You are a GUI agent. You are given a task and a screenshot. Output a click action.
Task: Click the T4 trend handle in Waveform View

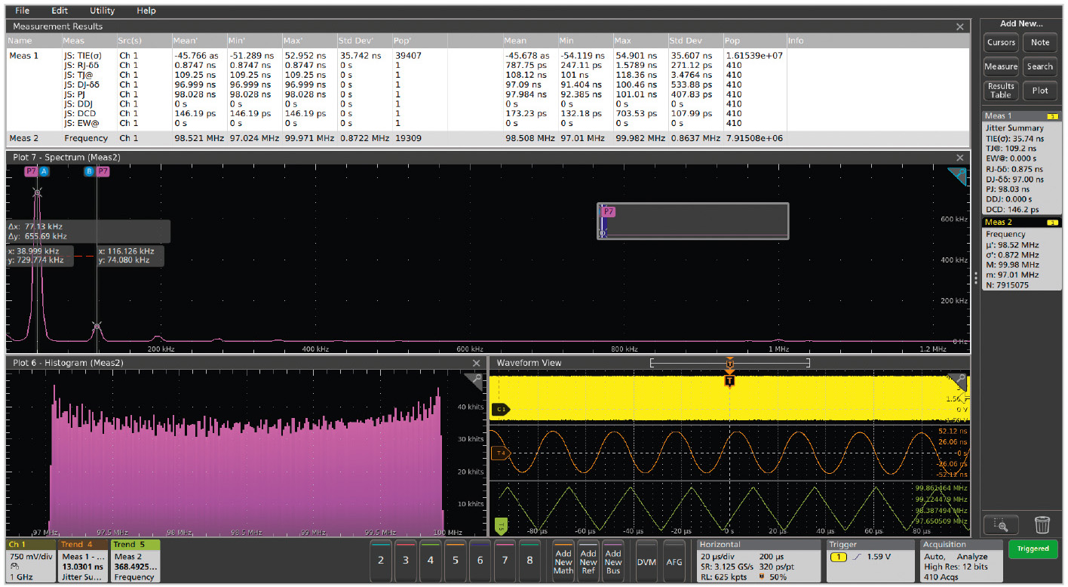(x=501, y=453)
